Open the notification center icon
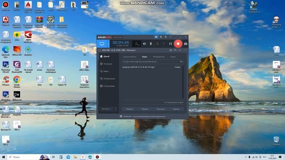This screenshot has width=285, height=160. (x=280, y=157)
